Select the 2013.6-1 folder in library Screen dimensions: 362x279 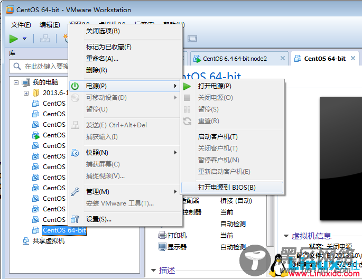tap(55, 93)
